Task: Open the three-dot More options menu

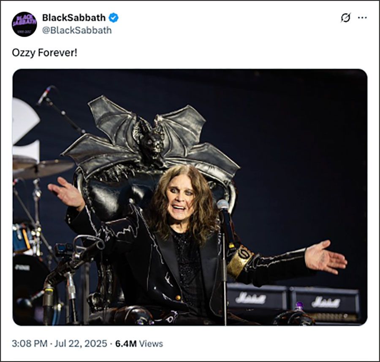Action: click(x=362, y=18)
